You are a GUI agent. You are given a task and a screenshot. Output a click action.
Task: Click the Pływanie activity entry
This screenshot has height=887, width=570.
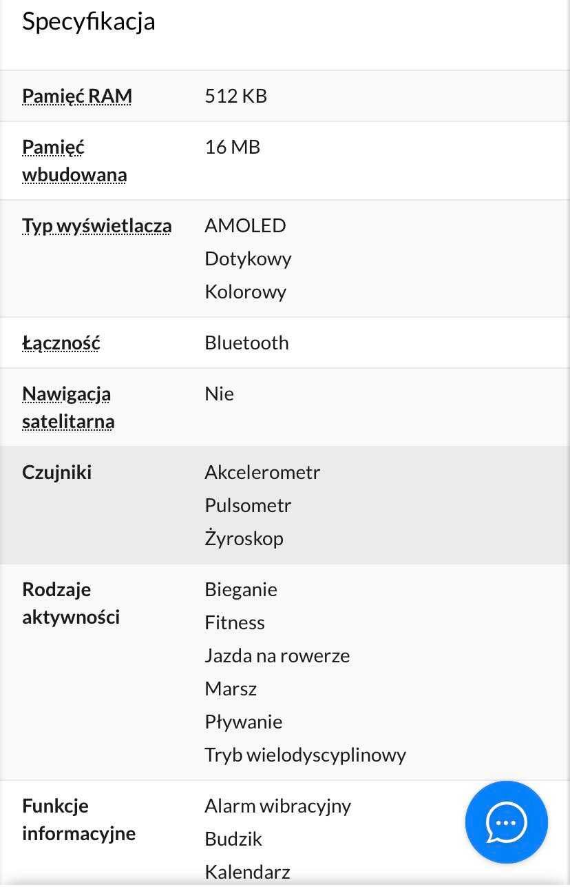(x=244, y=722)
